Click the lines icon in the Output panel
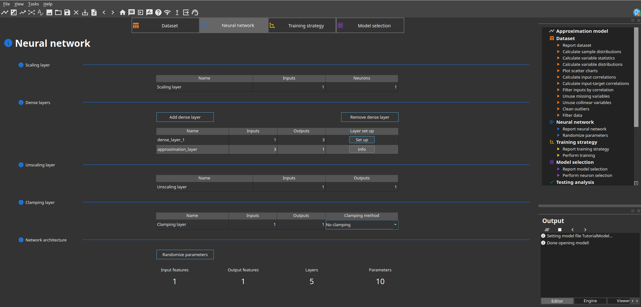This screenshot has height=307, width=641. pyautogui.click(x=547, y=230)
